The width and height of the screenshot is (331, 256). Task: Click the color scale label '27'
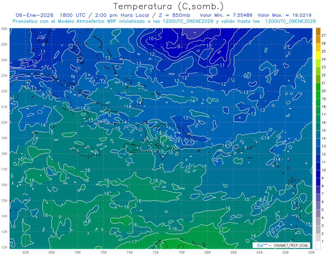(x=324, y=35)
